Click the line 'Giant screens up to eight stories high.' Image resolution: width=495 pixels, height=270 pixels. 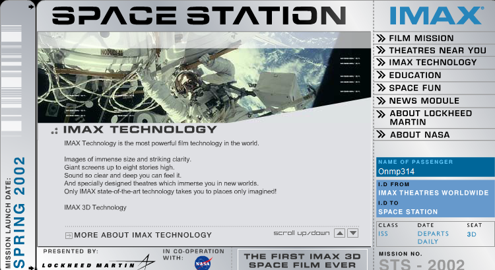pos(119,168)
